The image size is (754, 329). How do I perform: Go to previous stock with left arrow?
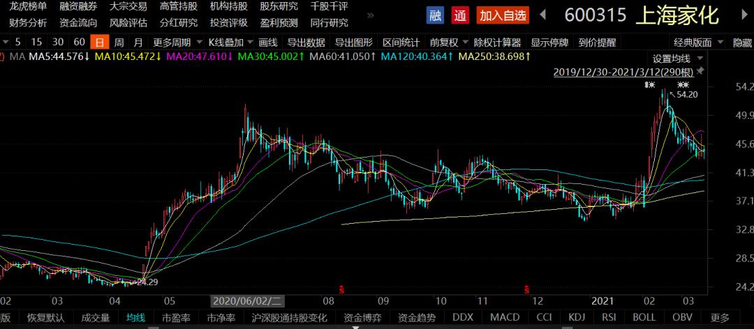(543, 15)
